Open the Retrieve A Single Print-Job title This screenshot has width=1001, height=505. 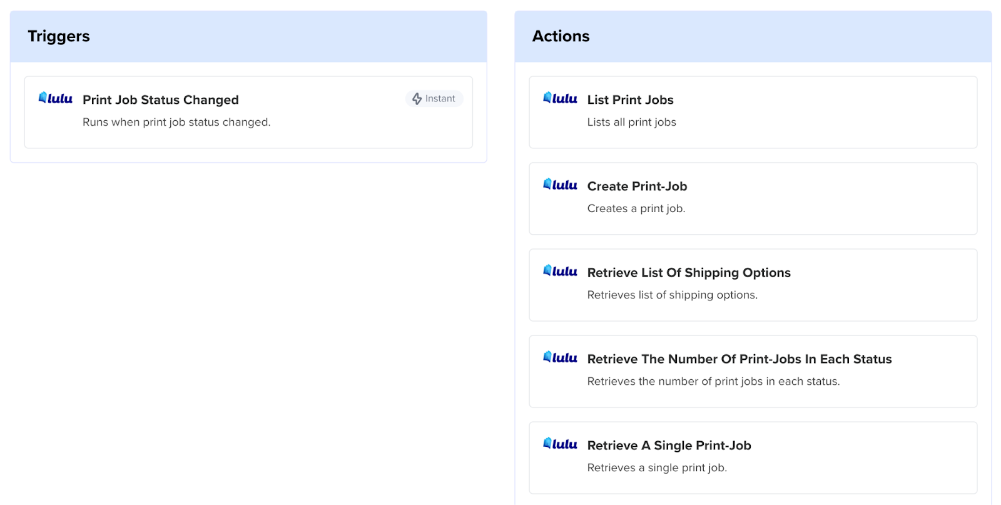(669, 446)
